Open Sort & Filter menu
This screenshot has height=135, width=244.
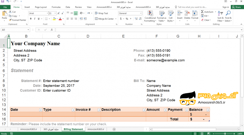tap(220, 16)
